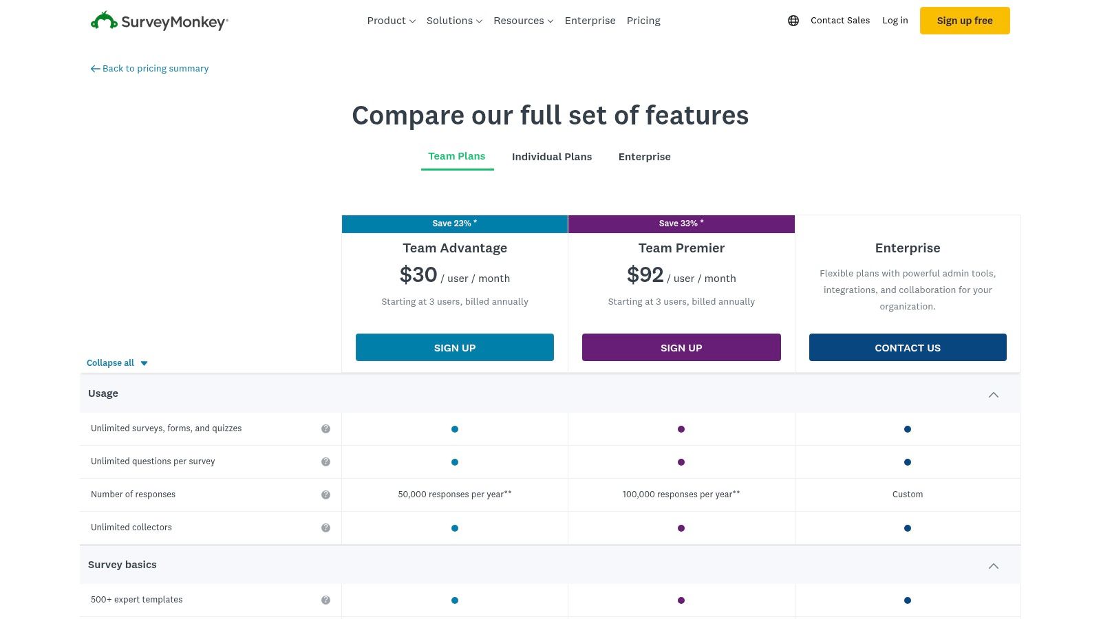1101x619 pixels.
Task: Open tooltip icon for Number of responses
Action: (325, 495)
